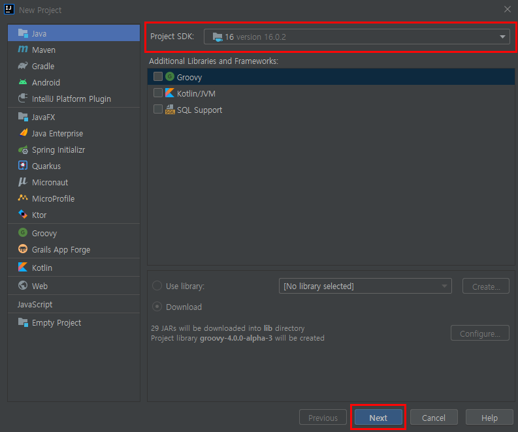Viewport: 518px width, 432px height.
Task: Select the IntelliJ Platform Plugin label
Action: 71,99
